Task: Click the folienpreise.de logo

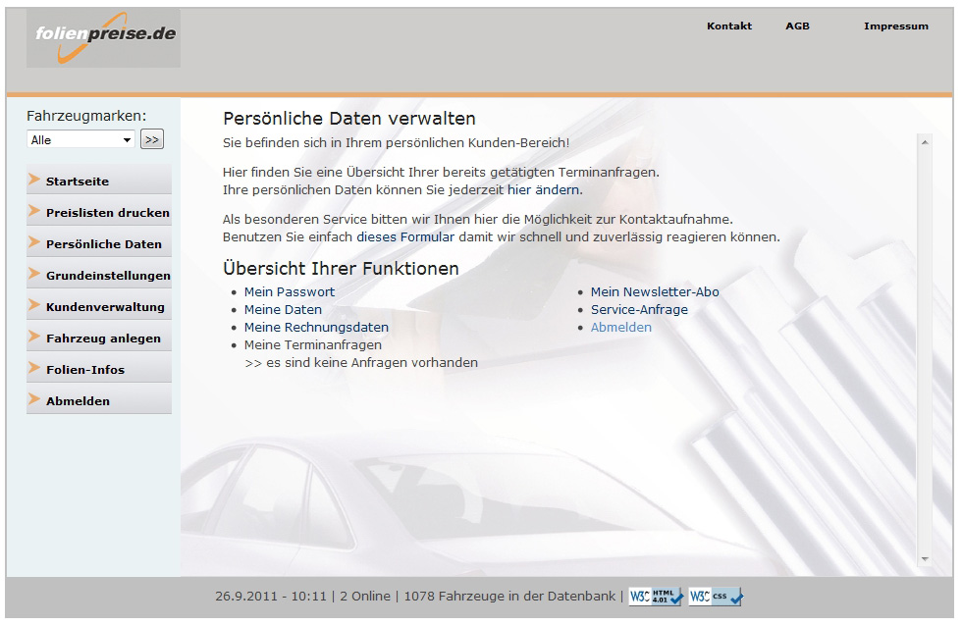Action: pyautogui.click(x=103, y=37)
